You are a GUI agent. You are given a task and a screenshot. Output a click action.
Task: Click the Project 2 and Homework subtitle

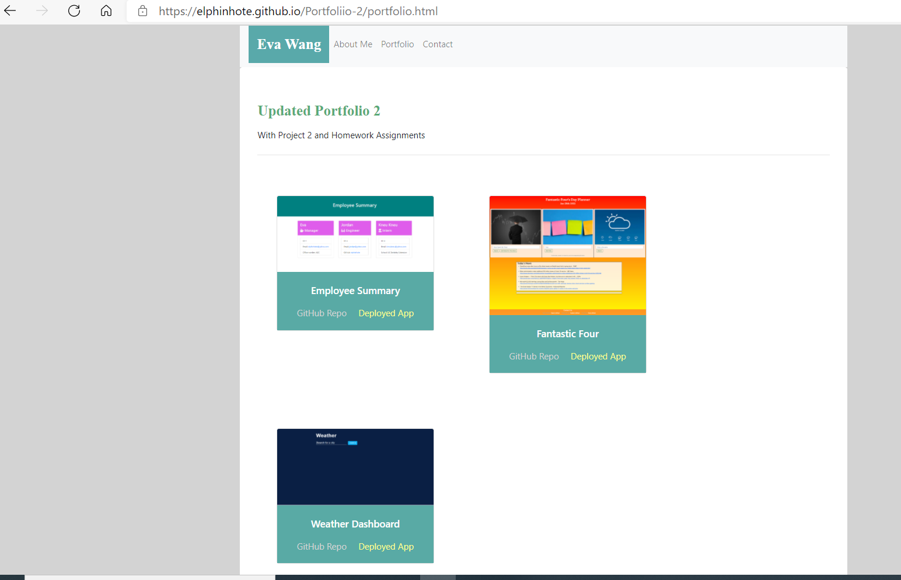coord(341,135)
